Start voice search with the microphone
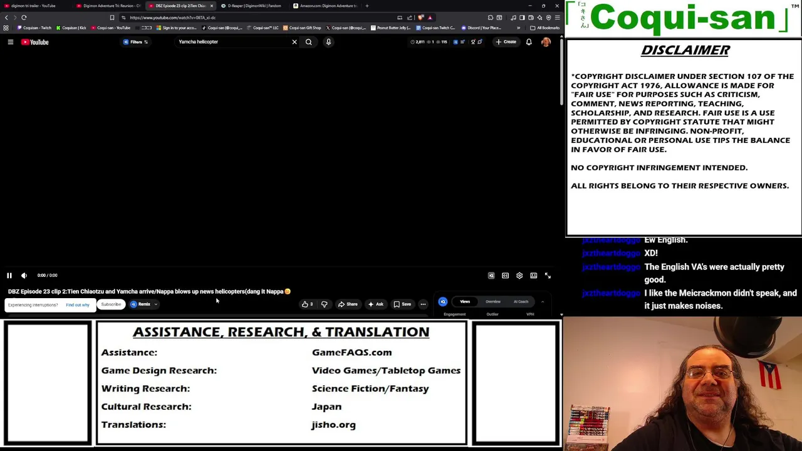802x451 pixels. tap(328, 42)
